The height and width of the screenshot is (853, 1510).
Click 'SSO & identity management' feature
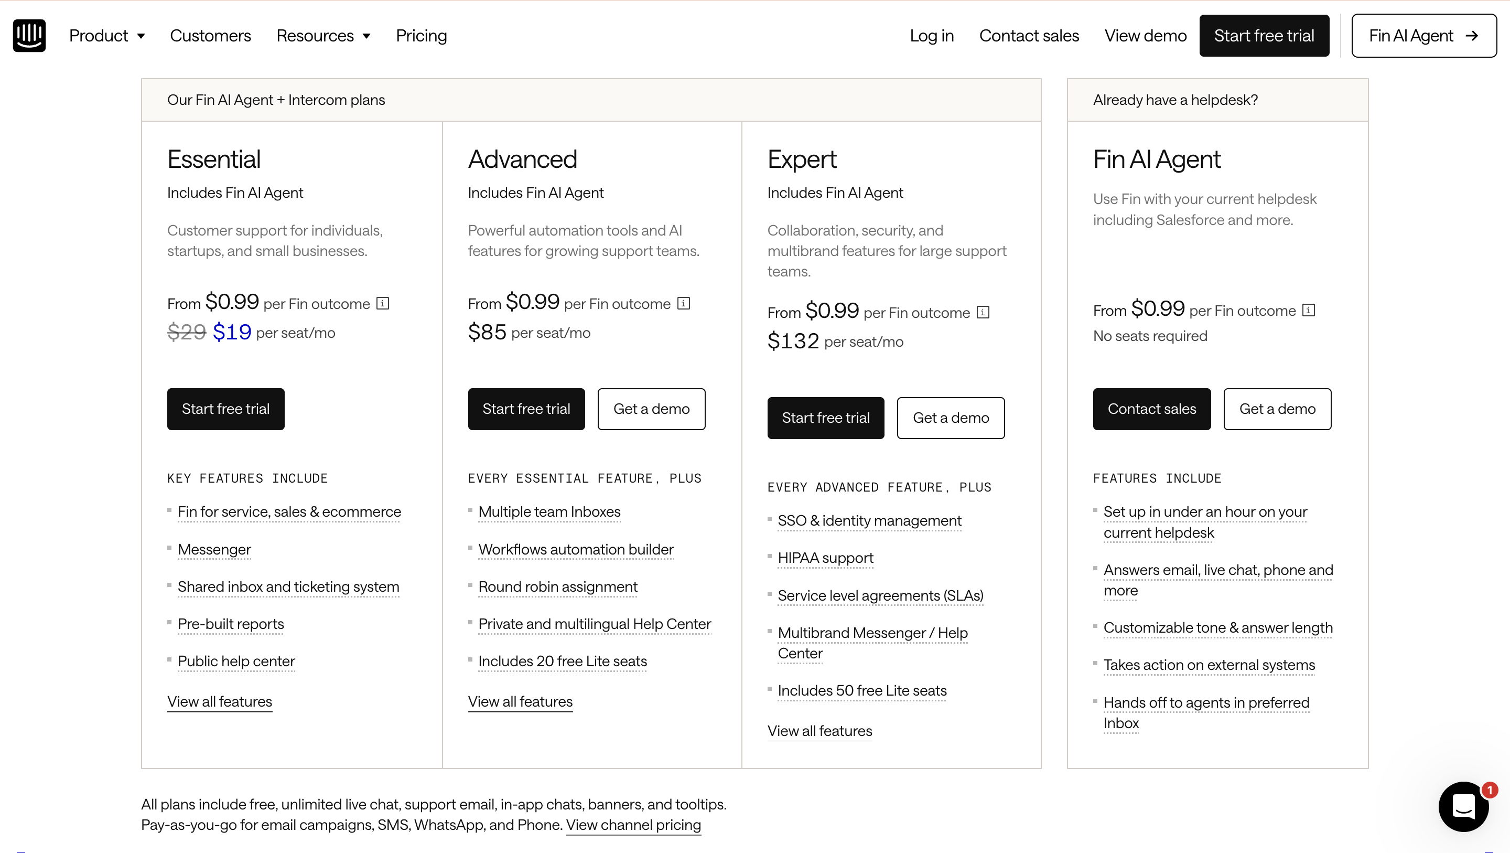click(869, 521)
